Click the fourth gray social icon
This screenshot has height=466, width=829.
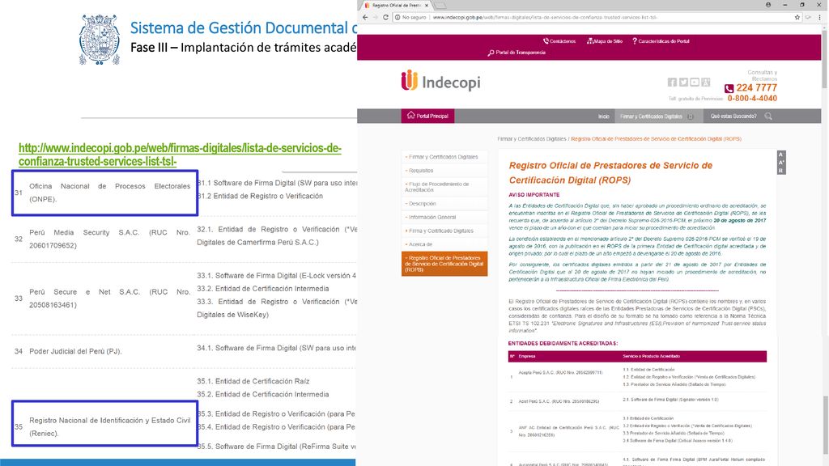pos(705,82)
